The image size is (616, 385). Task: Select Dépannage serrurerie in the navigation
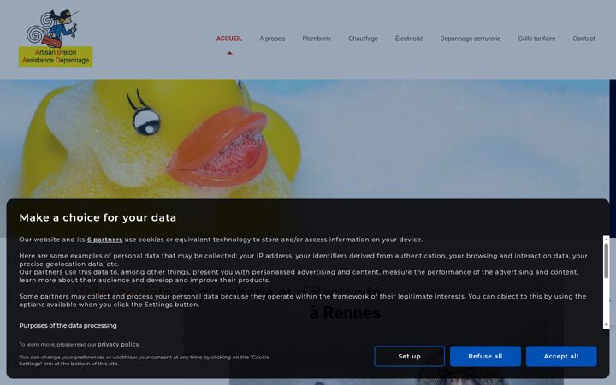click(x=471, y=38)
